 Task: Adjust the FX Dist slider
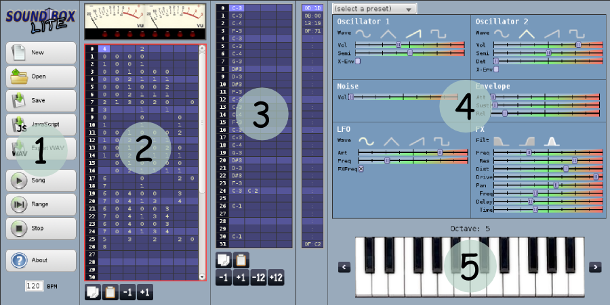[x=548, y=169]
